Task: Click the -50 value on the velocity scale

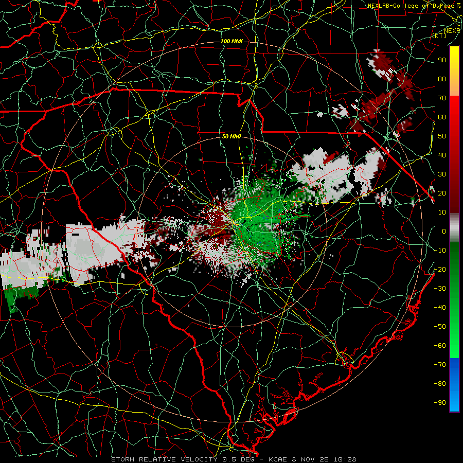Action: pyautogui.click(x=440, y=327)
